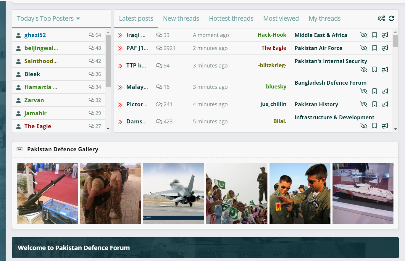Click red double-arrow beside Malay thread
Viewport: 405px width, 261px height.
click(x=120, y=87)
